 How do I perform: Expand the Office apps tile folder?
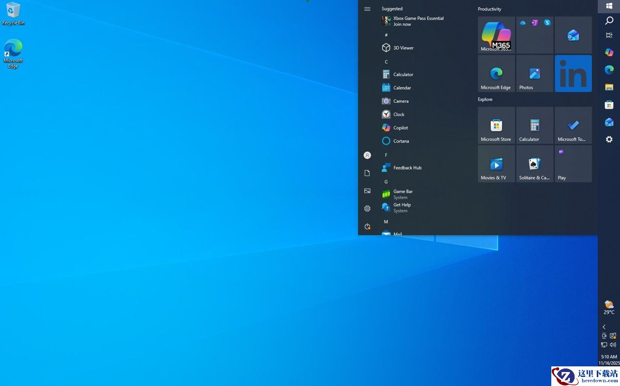535,35
